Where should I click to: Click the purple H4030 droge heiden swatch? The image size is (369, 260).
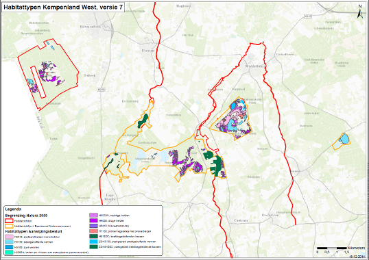tap(93, 220)
